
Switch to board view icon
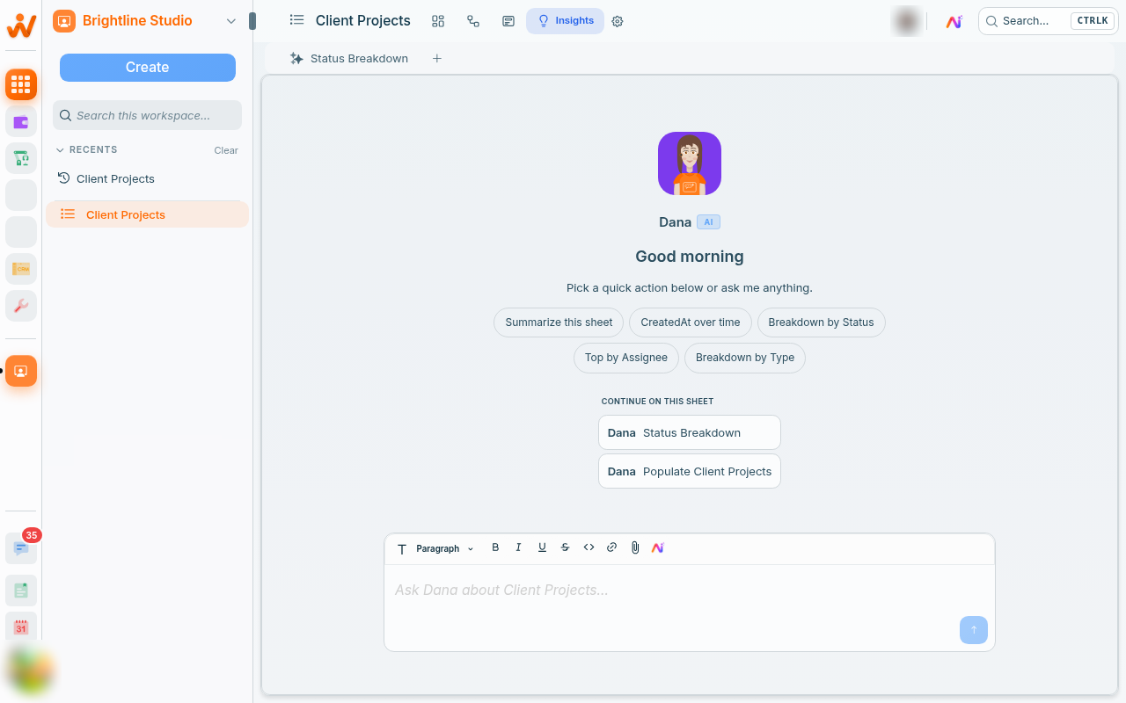(438, 21)
